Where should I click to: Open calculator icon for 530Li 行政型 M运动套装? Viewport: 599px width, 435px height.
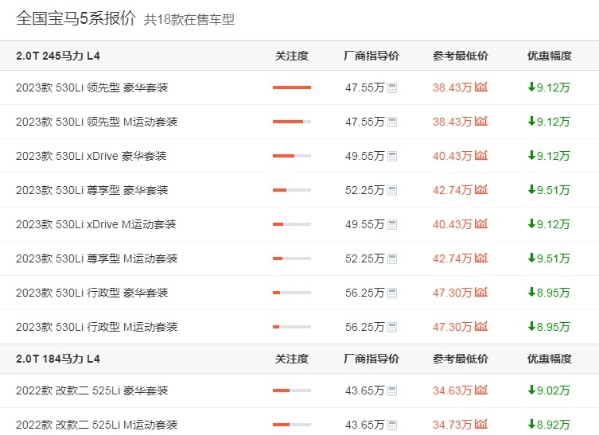[392, 328]
